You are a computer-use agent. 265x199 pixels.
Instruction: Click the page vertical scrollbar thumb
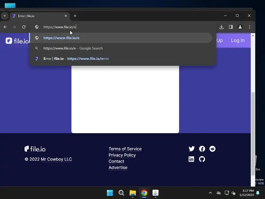(253, 134)
